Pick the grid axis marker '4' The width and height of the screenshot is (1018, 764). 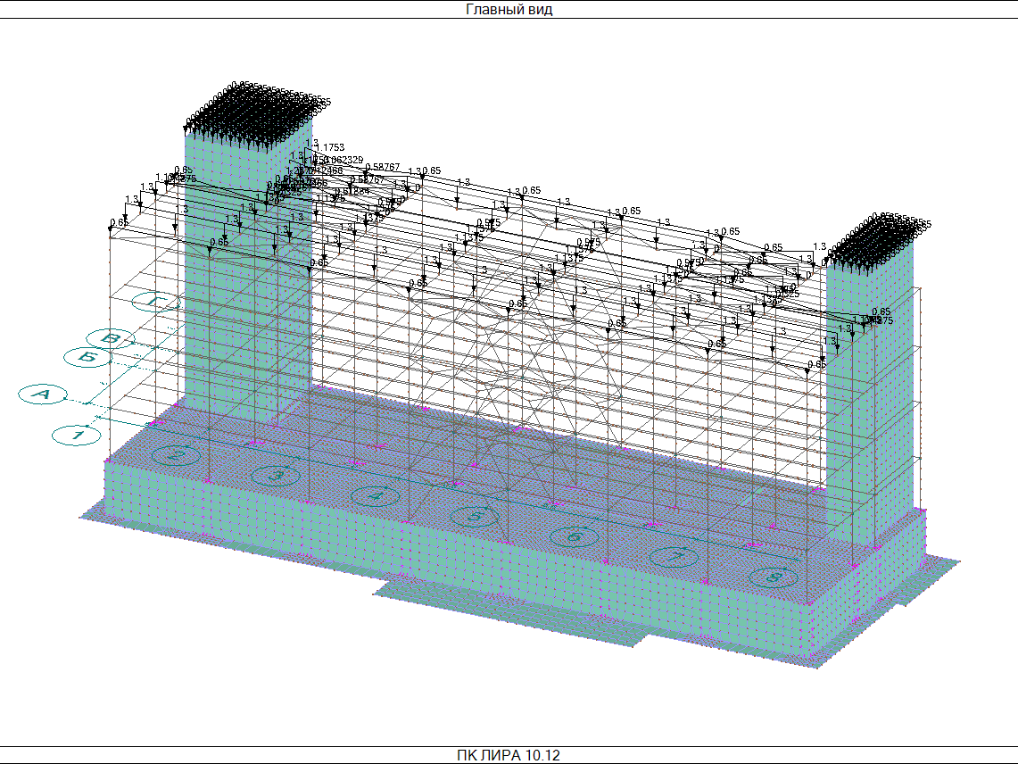376,496
